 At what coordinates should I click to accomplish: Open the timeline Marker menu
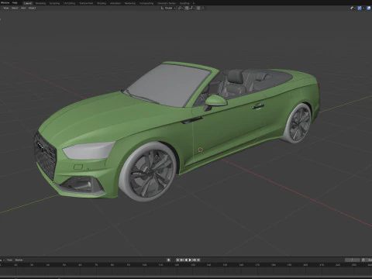coord(19,260)
